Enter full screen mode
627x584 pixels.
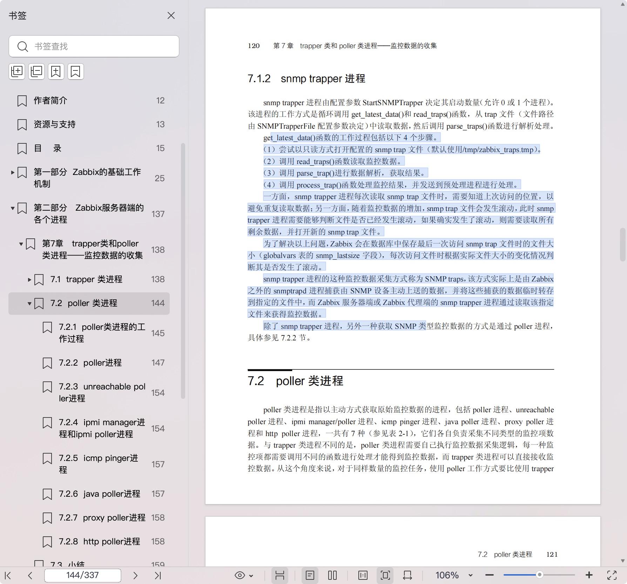tap(612, 575)
